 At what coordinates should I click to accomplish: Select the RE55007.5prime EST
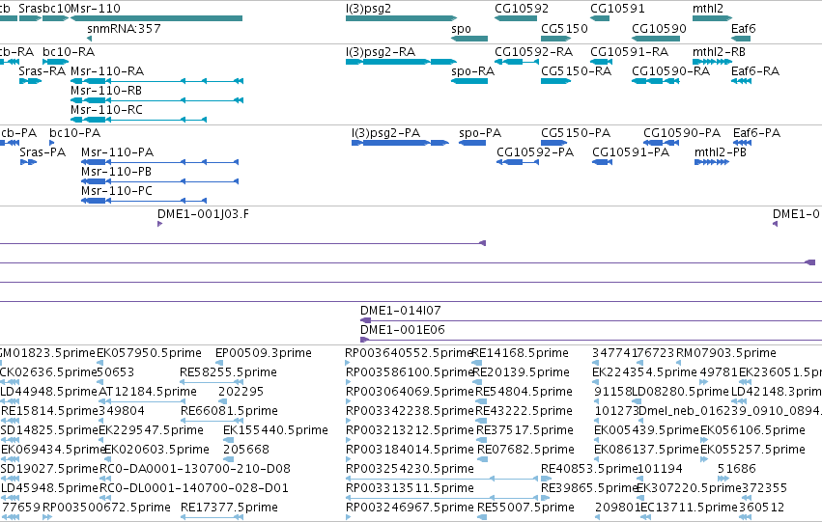pyautogui.click(x=482, y=517)
